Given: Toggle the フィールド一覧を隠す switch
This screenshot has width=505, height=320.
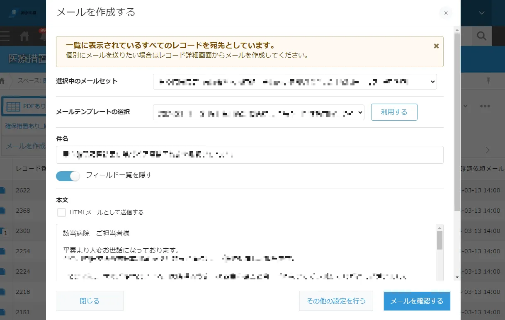Looking at the screenshot, I should tap(68, 176).
